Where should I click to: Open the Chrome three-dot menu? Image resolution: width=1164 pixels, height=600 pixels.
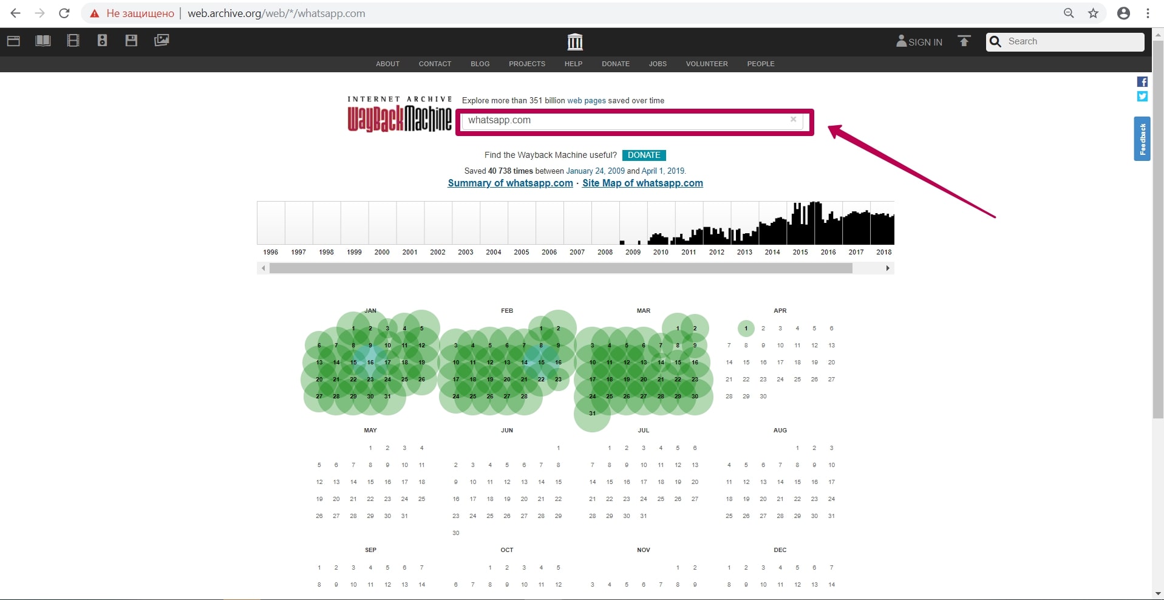click(x=1148, y=13)
